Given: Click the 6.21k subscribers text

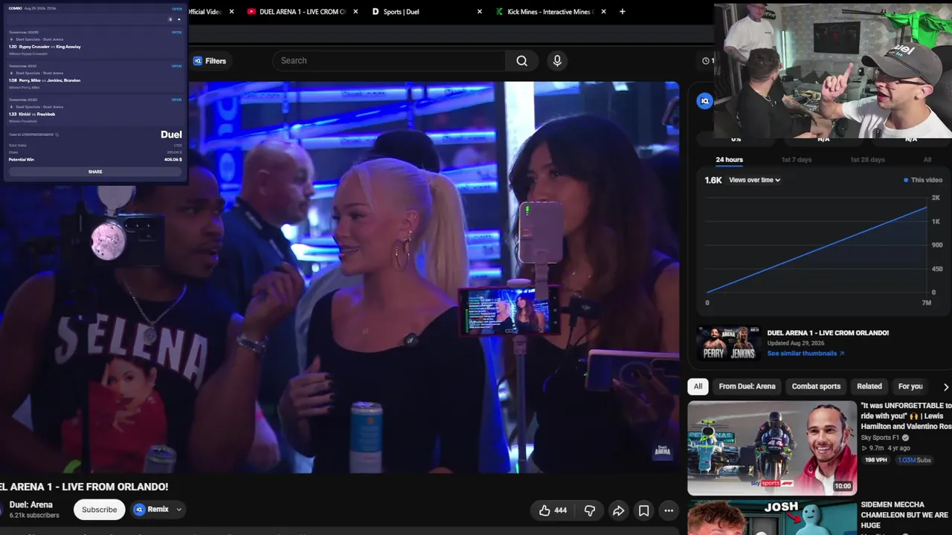Looking at the screenshot, I should coord(34,515).
